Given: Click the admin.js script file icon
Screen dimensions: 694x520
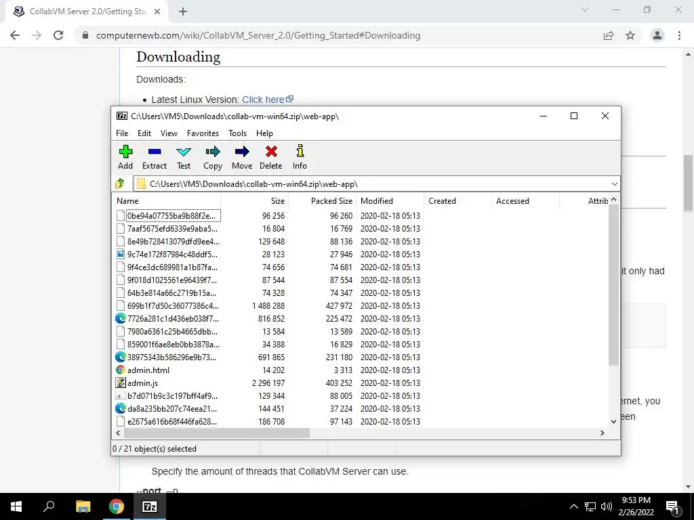Looking at the screenshot, I should coord(121,383).
